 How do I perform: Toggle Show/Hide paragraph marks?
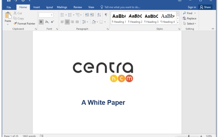106,15
